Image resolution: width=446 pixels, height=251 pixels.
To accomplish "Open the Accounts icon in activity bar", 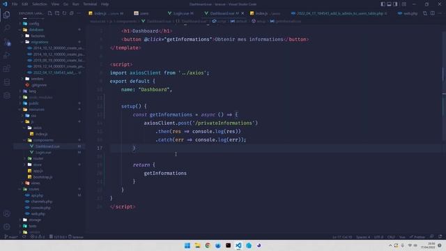I will pos(6,213).
